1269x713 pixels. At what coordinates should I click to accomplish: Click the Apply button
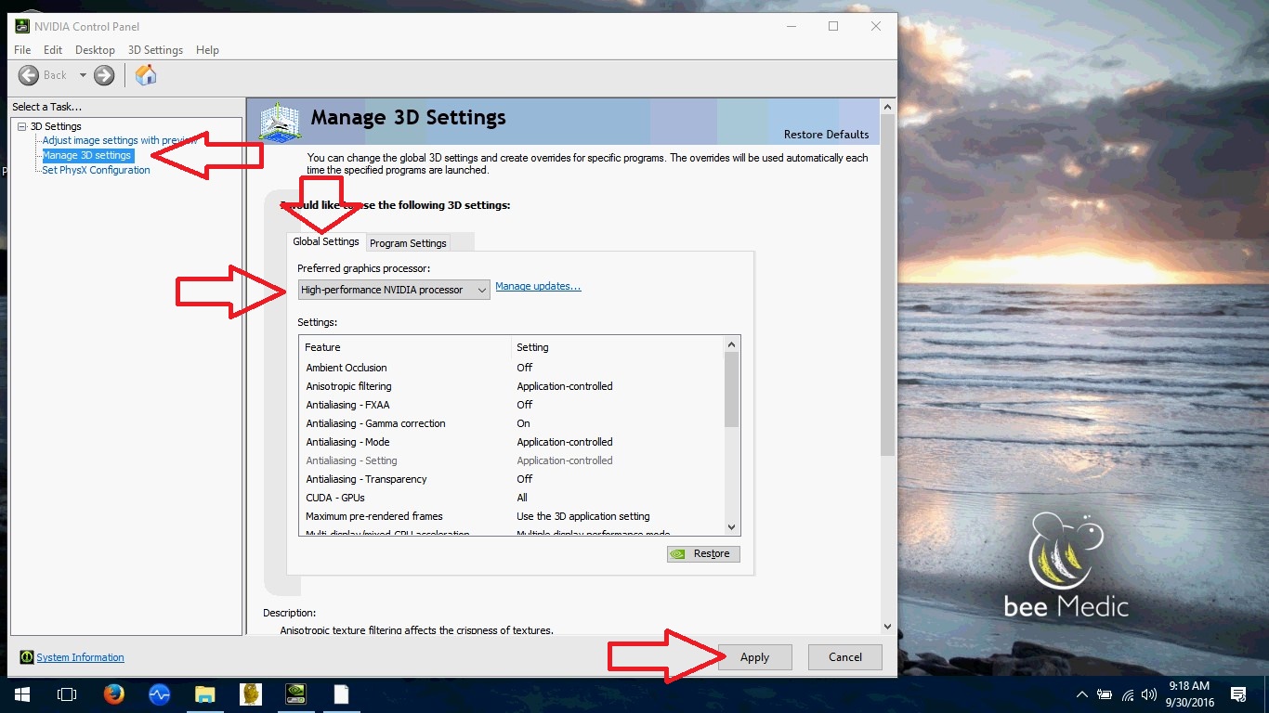[x=754, y=657]
